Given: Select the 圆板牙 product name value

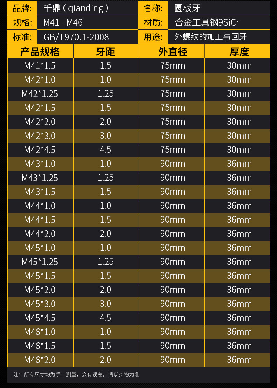Looking at the screenshot, I should (x=187, y=8).
